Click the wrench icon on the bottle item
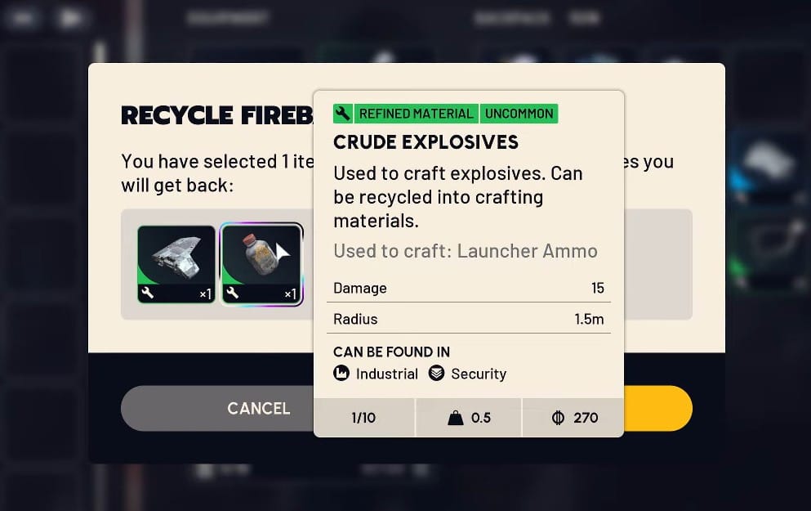 (232, 293)
